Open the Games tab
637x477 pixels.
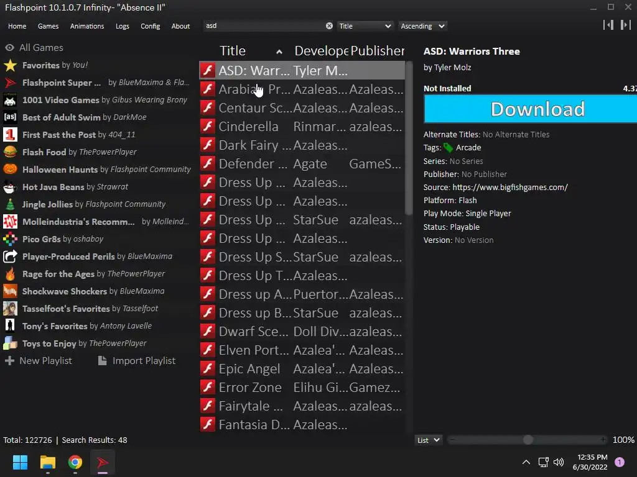48,26
